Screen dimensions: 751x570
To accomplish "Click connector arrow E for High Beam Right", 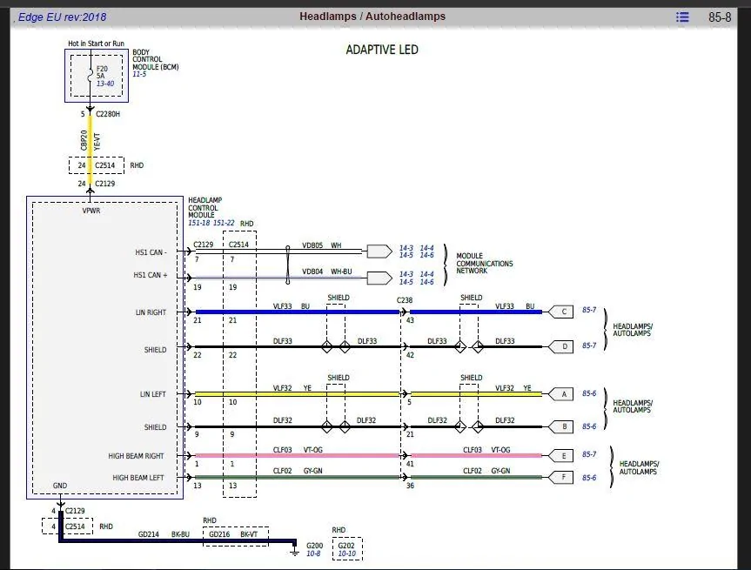I will [560, 455].
